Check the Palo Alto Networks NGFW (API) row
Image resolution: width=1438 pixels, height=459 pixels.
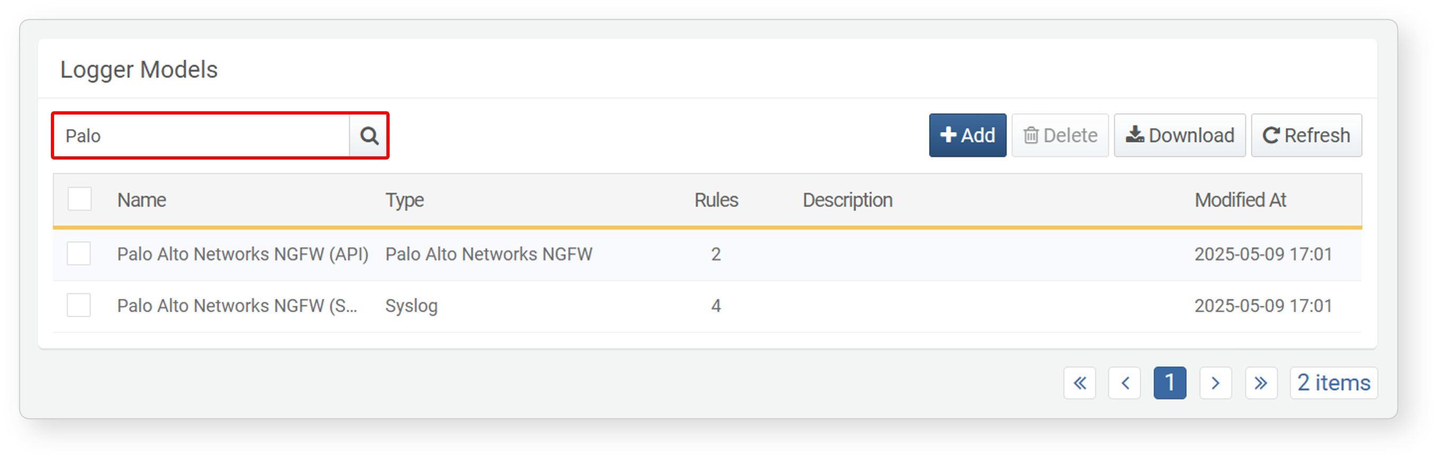[78, 253]
